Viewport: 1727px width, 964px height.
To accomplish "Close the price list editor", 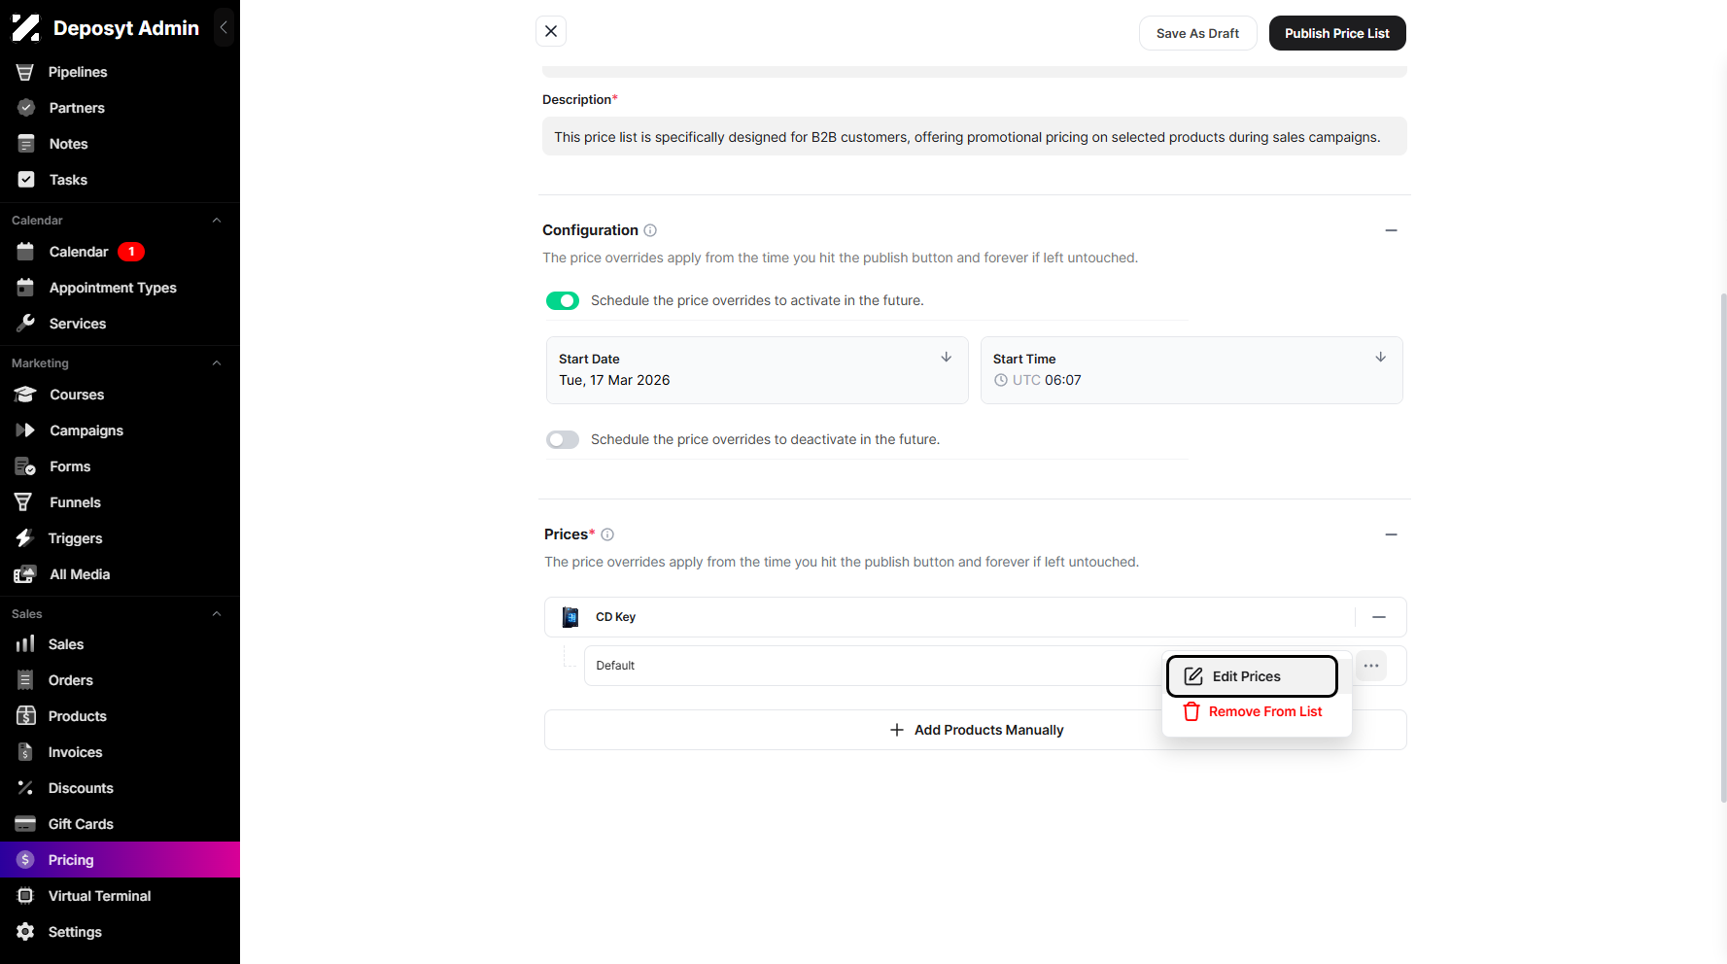I will tap(551, 31).
